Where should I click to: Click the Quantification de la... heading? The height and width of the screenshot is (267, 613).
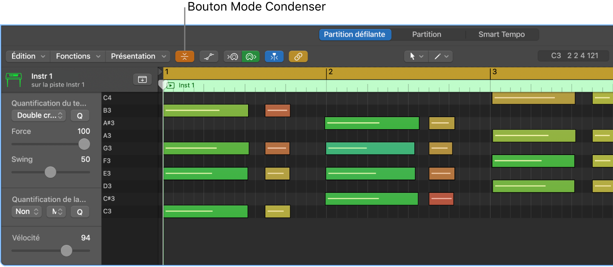tap(49, 199)
